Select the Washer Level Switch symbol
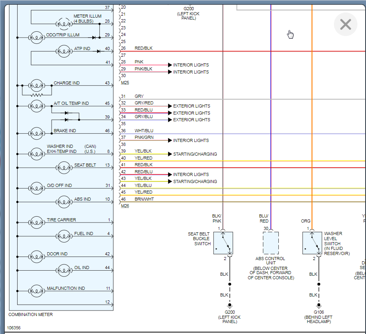 click(x=312, y=243)
